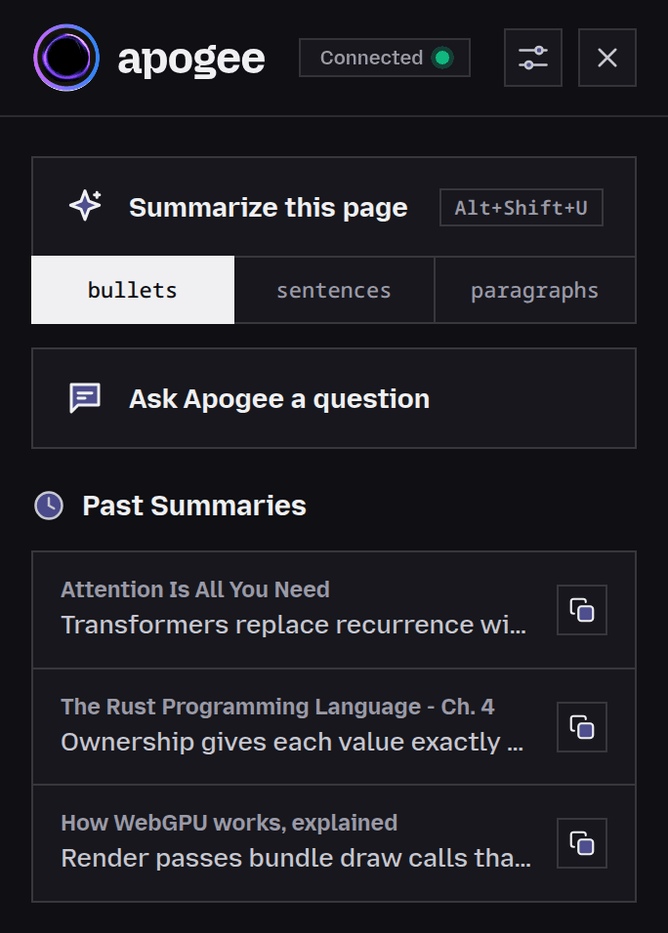Click the Connected status badge

pyautogui.click(x=385, y=58)
